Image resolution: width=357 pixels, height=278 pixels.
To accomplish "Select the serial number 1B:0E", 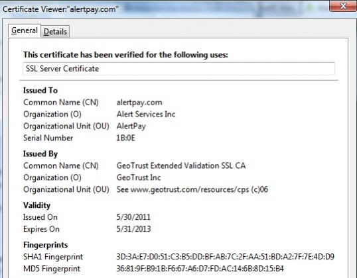I will pyautogui.click(x=125, y=138).
